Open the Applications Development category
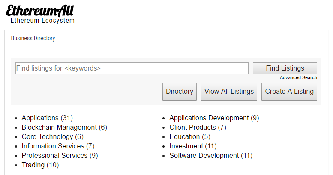This screenshot has width=333, height=175. tap(209, 118)
